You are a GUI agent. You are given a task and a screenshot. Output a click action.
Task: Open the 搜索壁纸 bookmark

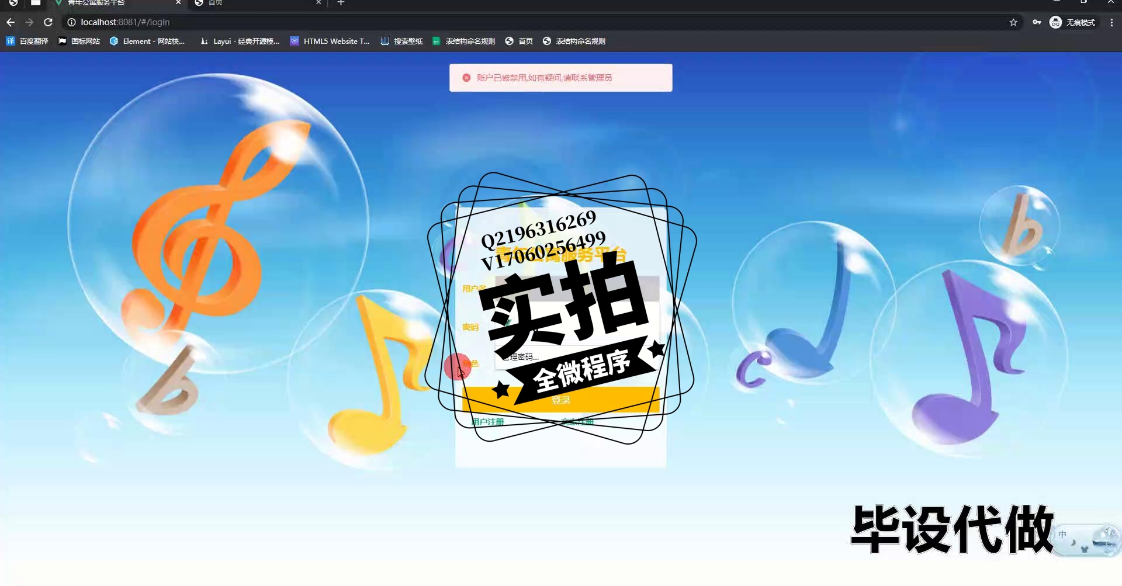[401, 41]
